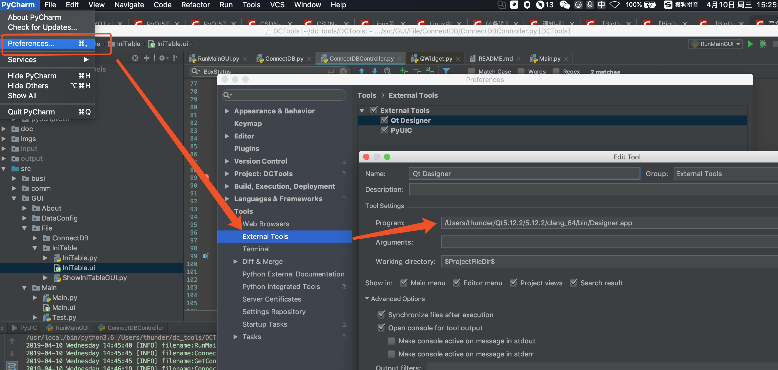Image resolution: width=778 pixels, height=370 pixels.
Task: Click the collapse all icon in project panel
Action: click(147, 58)
